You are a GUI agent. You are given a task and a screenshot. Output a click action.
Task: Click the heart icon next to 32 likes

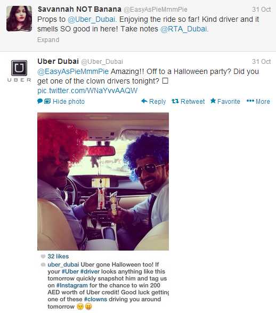click(43, 257)
